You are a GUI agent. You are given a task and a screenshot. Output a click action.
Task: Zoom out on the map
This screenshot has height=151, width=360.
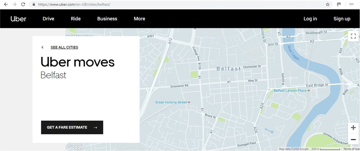click(x=353, y=139)
